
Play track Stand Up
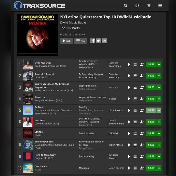(x=129, y=99)
